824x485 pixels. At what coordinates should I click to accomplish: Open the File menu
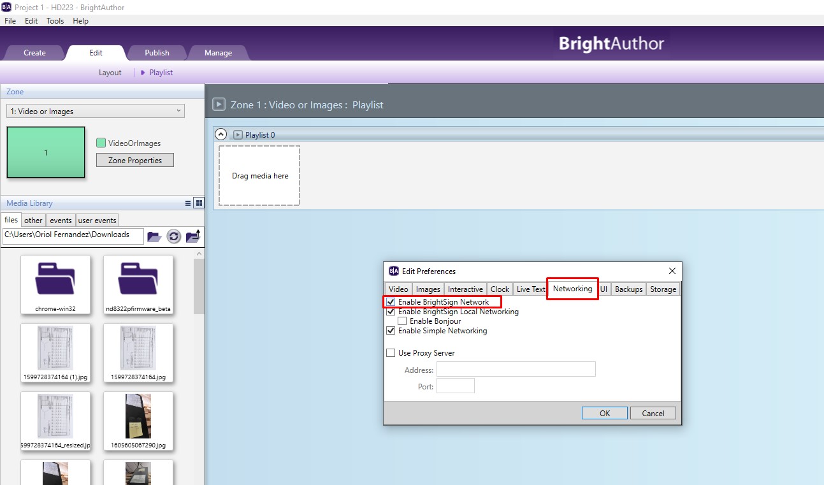pos(10,20)
